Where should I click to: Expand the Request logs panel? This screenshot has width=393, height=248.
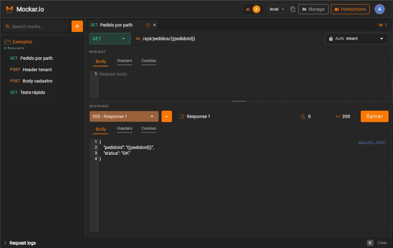click(x=20, y=243)
